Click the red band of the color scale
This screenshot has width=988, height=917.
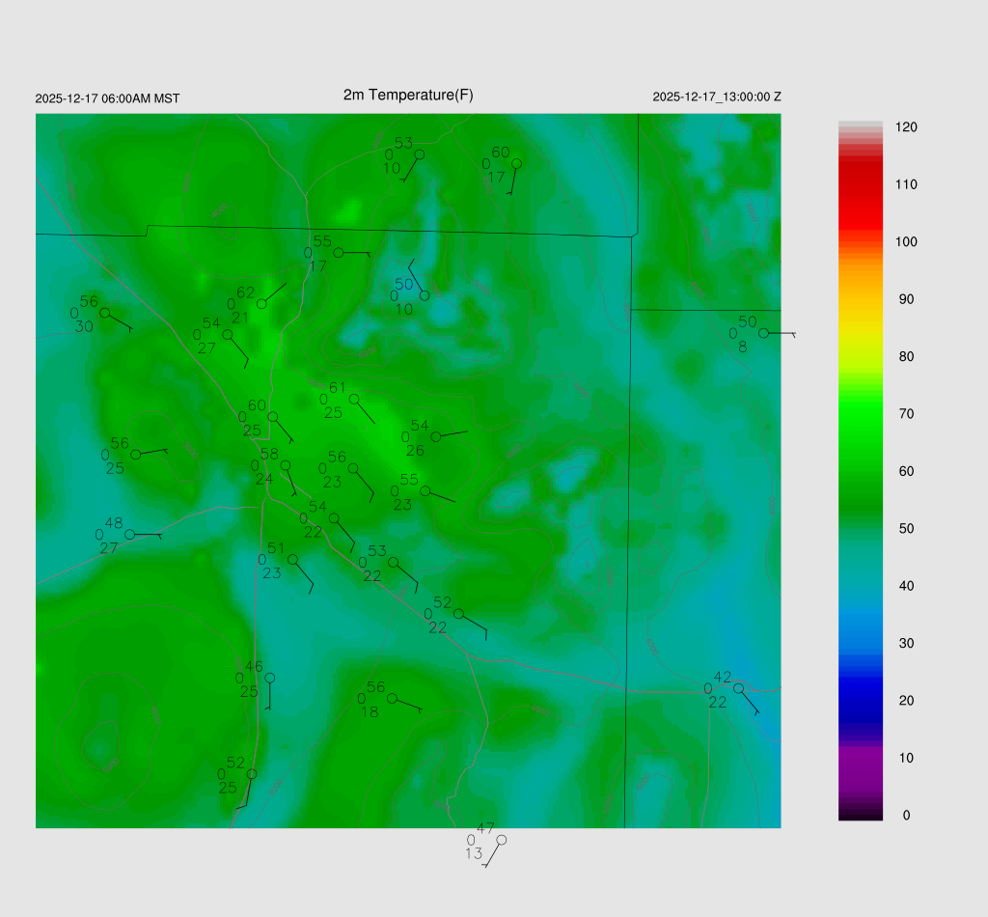860,193
